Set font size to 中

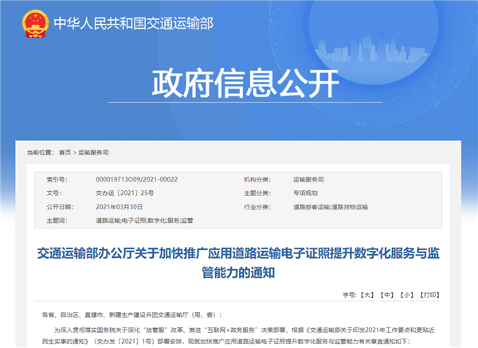point(387,295)
